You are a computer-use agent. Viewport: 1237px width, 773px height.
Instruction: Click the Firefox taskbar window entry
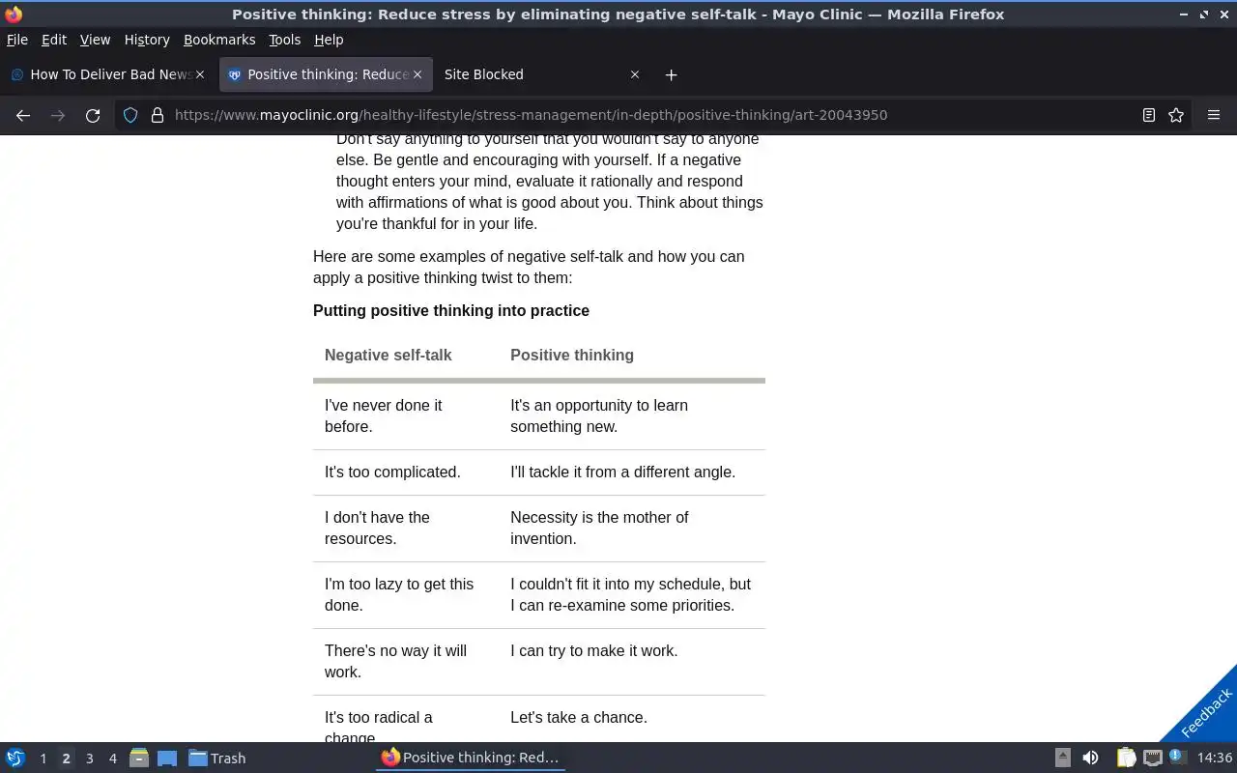(x=471, y=758)
